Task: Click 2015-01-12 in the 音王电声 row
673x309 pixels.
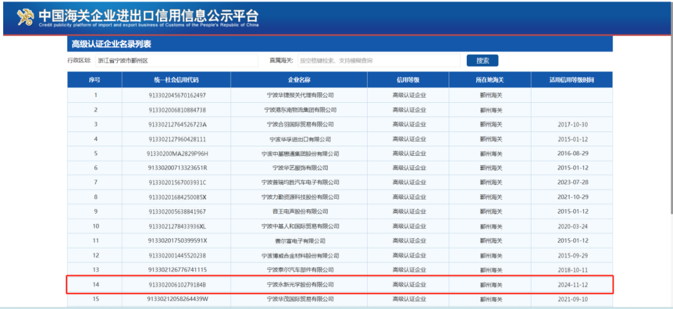Action: point(572,212)
